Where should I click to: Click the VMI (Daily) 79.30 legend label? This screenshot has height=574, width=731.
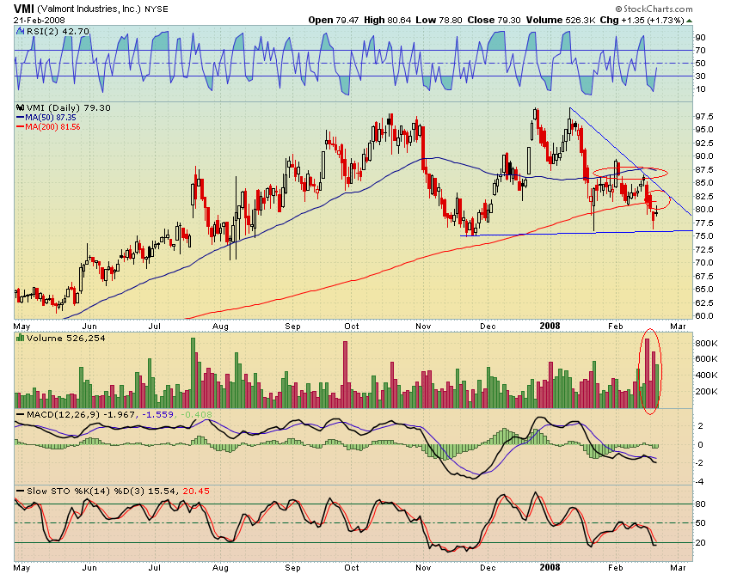(69, 107)
